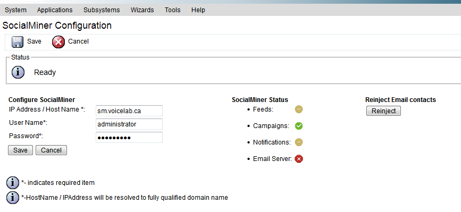Open the Help menu

(198, 10)
